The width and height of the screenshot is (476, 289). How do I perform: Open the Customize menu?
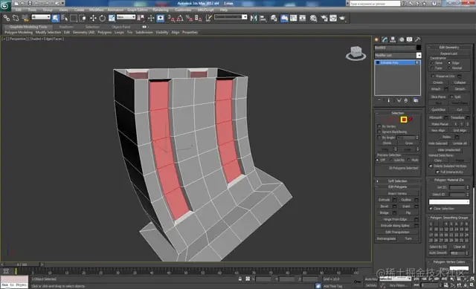pos(183,10)
